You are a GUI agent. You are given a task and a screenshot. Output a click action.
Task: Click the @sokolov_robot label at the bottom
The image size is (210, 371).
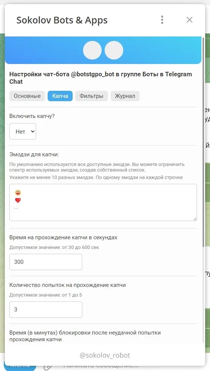click(105, 355)
